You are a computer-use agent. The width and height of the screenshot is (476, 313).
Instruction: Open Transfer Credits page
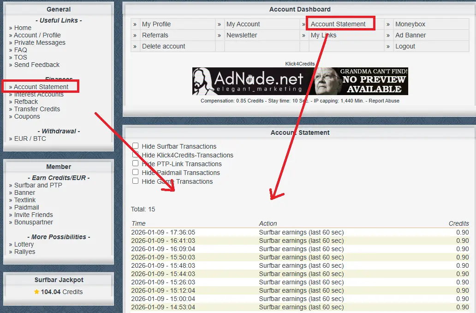[x=37, y=109]
